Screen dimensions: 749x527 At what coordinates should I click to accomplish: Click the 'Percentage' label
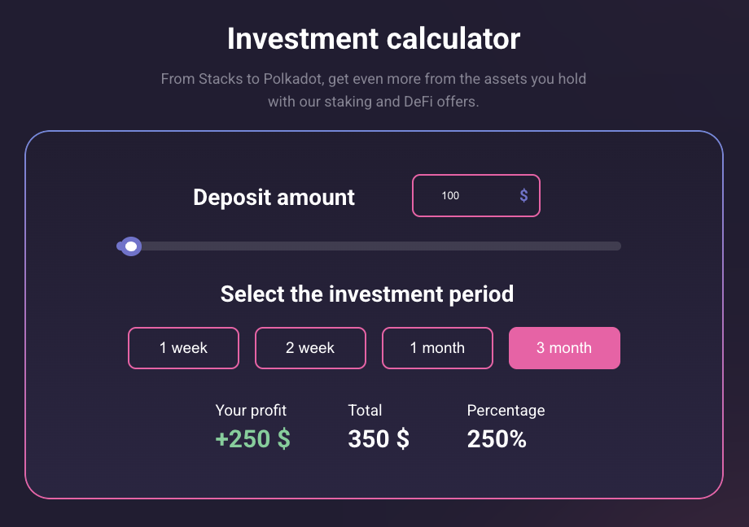pos(506,411)
